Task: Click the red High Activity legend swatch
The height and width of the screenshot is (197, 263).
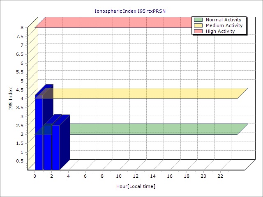Action: point(198,31)
